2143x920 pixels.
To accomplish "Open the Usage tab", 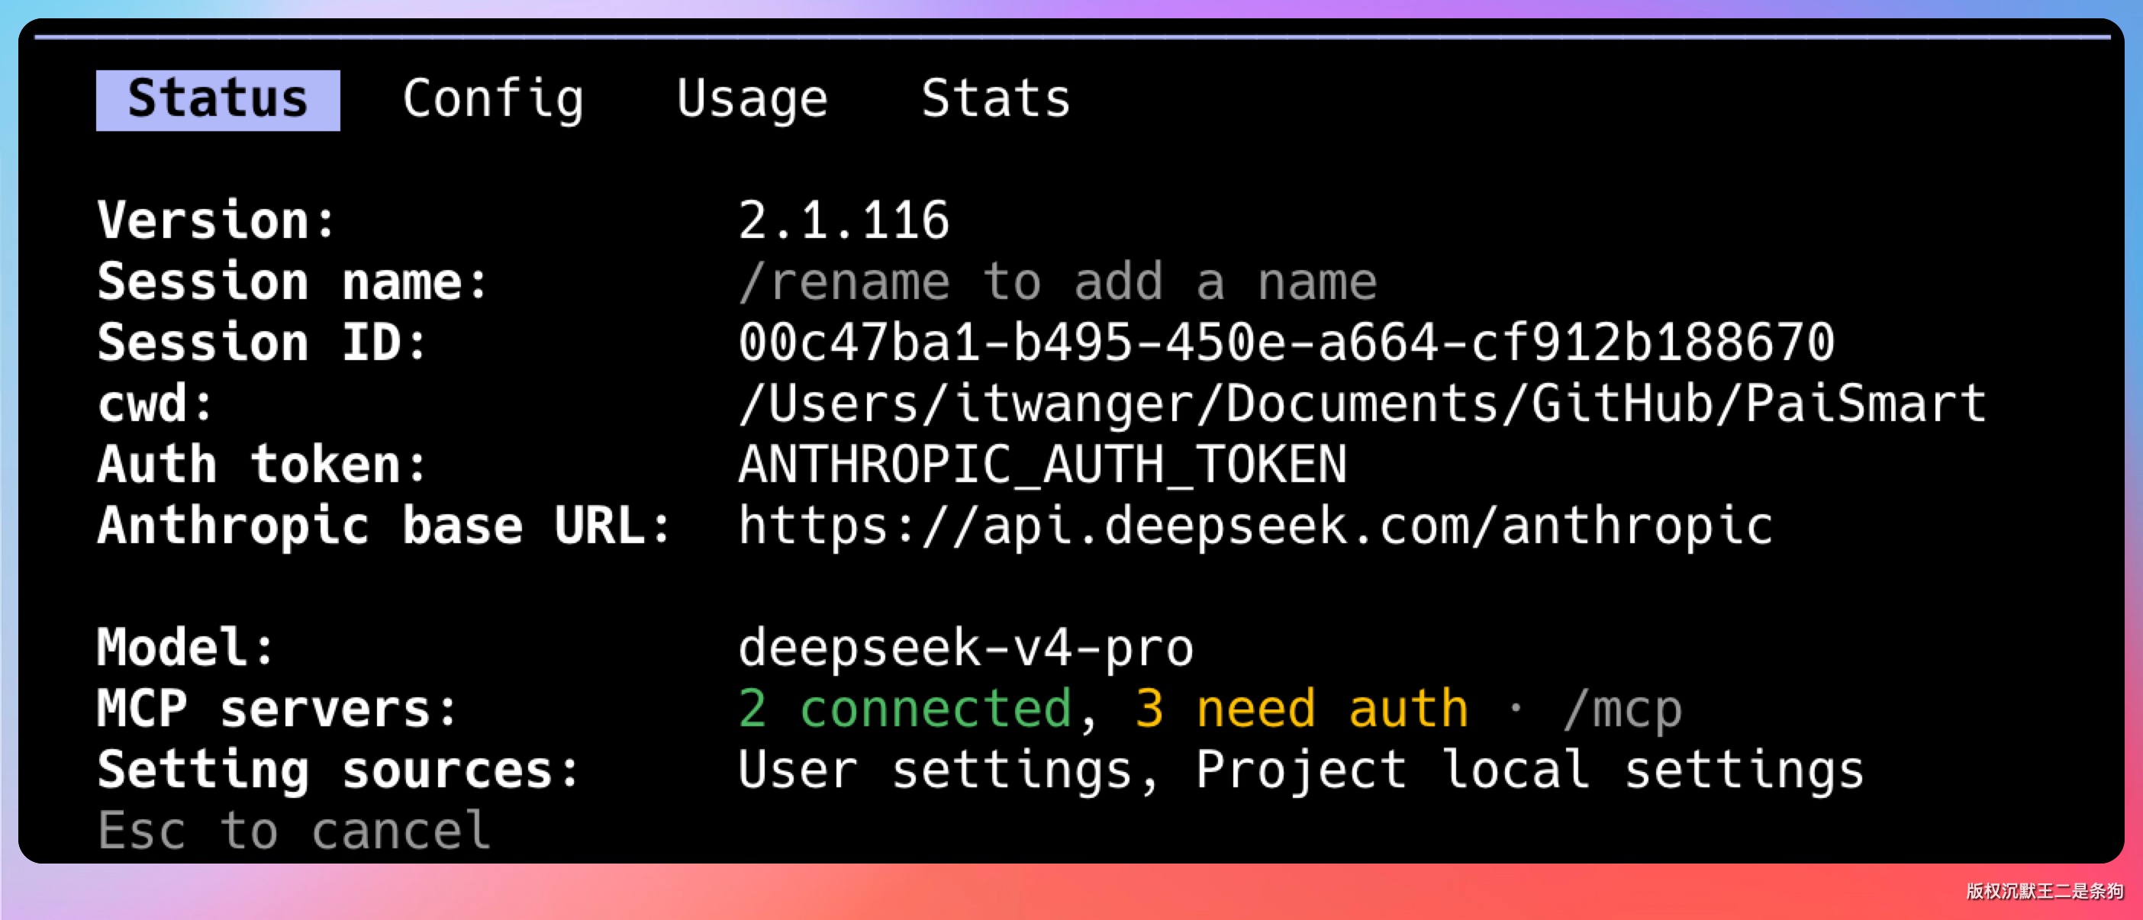I will (x=751, y=100).
